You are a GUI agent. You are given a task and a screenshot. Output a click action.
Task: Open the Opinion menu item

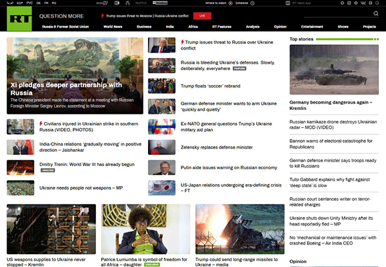pos(280,26)
